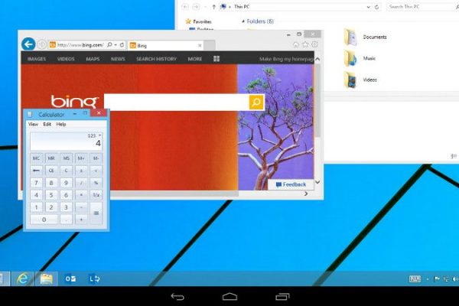The height and width of the screenshot is (306, 459).
Task: Click Internet Explorer's back arrow button
Action: point(28,44)
